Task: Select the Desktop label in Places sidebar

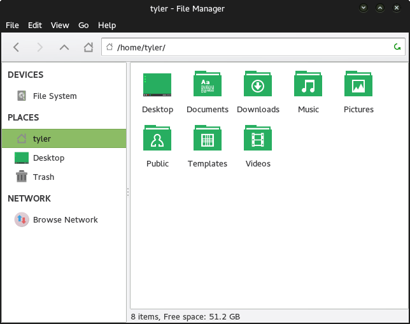Action: (x=48, y=158)
